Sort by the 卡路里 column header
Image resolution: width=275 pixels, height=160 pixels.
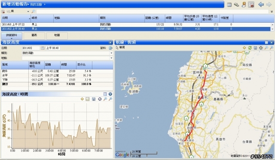coord(226,18)
